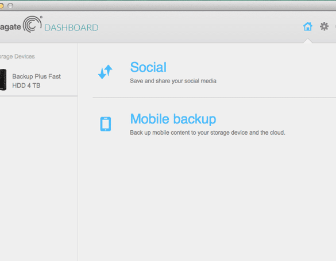
Task: Click the yellow minimize window button
Action: (x=1, y=6)
